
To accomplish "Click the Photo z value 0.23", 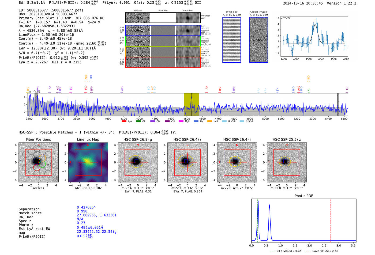I will 81,223.
